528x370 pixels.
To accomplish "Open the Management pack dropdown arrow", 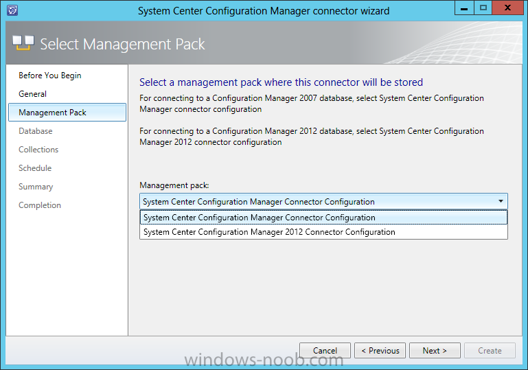I will [501, 201].
